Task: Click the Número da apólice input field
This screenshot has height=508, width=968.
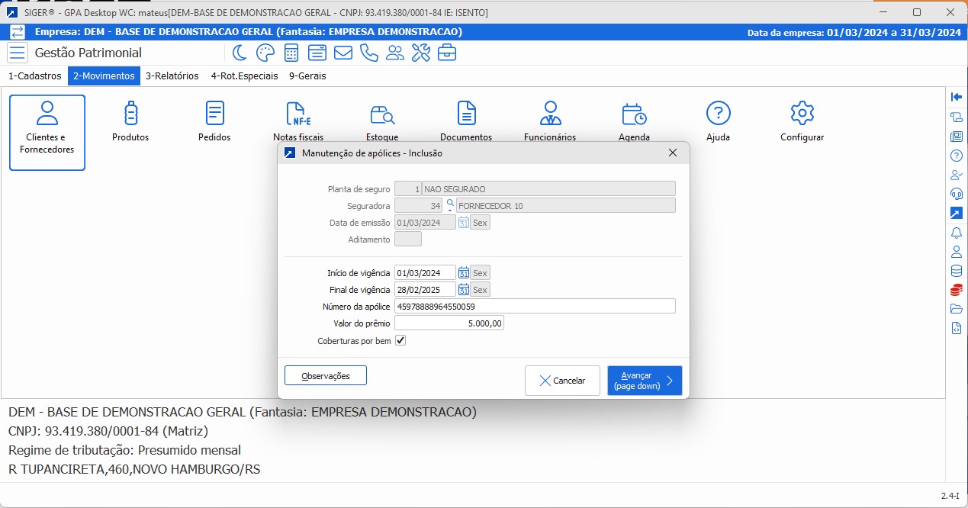Action: click(534, 307)
